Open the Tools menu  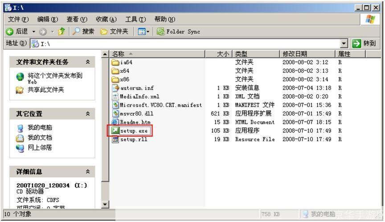[x=137, y=20]
